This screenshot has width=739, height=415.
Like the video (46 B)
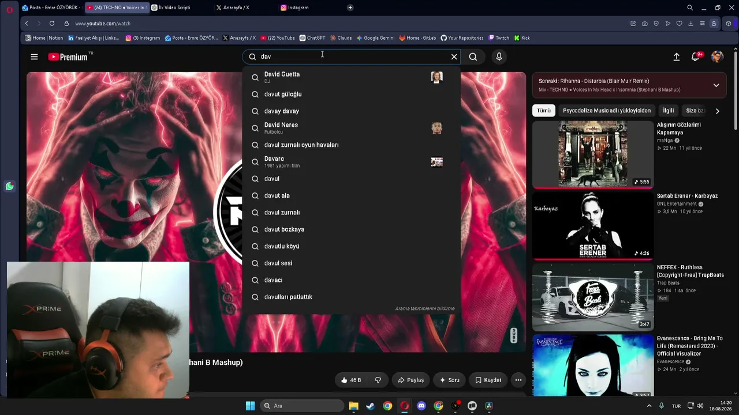[x=351, y=380]
